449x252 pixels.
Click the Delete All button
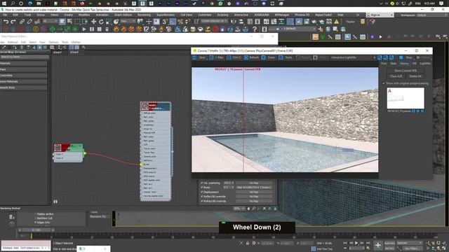coord(415,76)
